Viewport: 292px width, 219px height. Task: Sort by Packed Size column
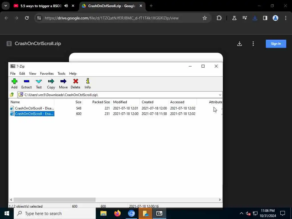97,102
